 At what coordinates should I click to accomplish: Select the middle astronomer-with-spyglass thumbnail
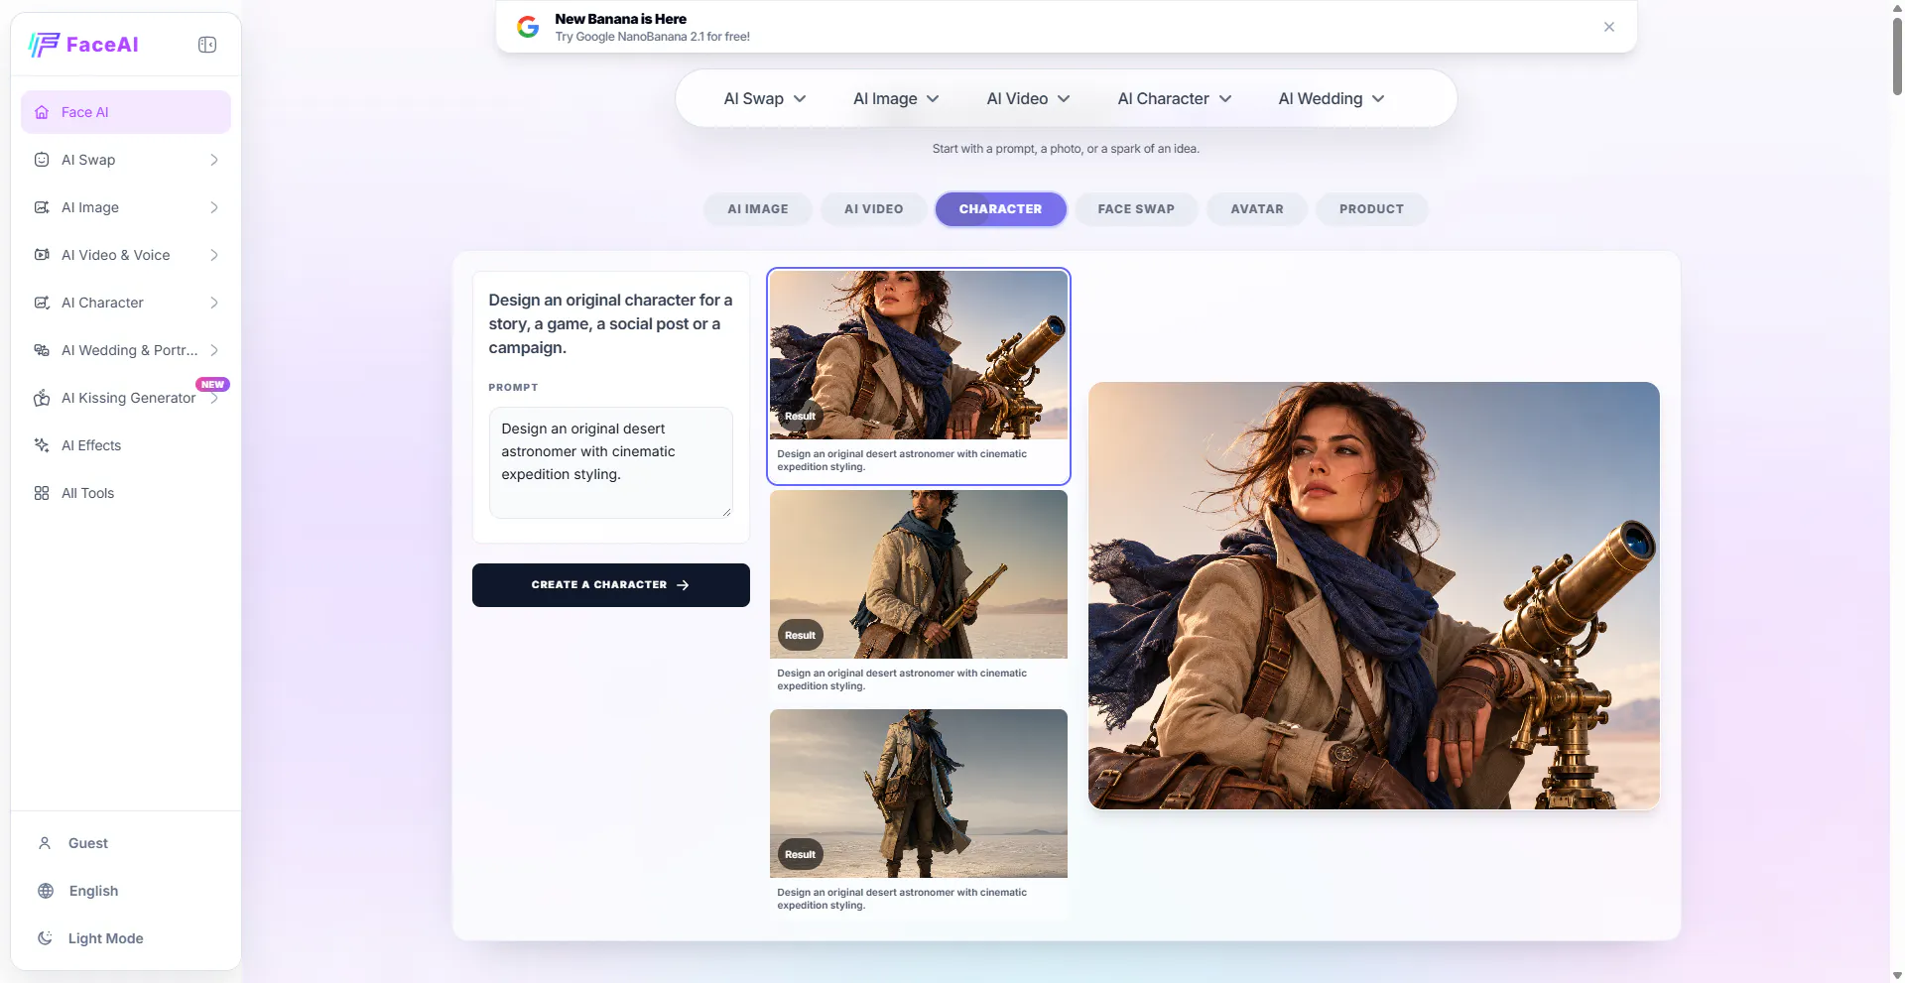919,574
